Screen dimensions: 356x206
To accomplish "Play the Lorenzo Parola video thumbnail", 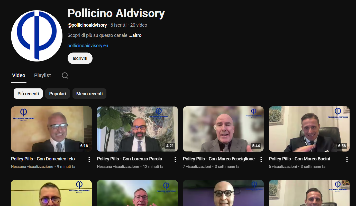I will [x=137, y=129].
